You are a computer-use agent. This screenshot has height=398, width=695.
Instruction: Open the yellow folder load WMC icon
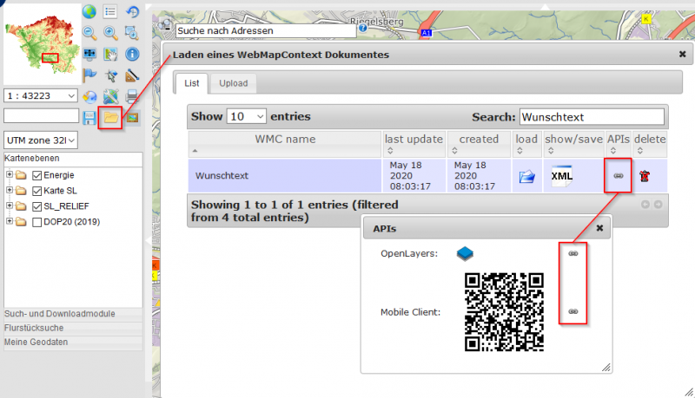[111, 118]
